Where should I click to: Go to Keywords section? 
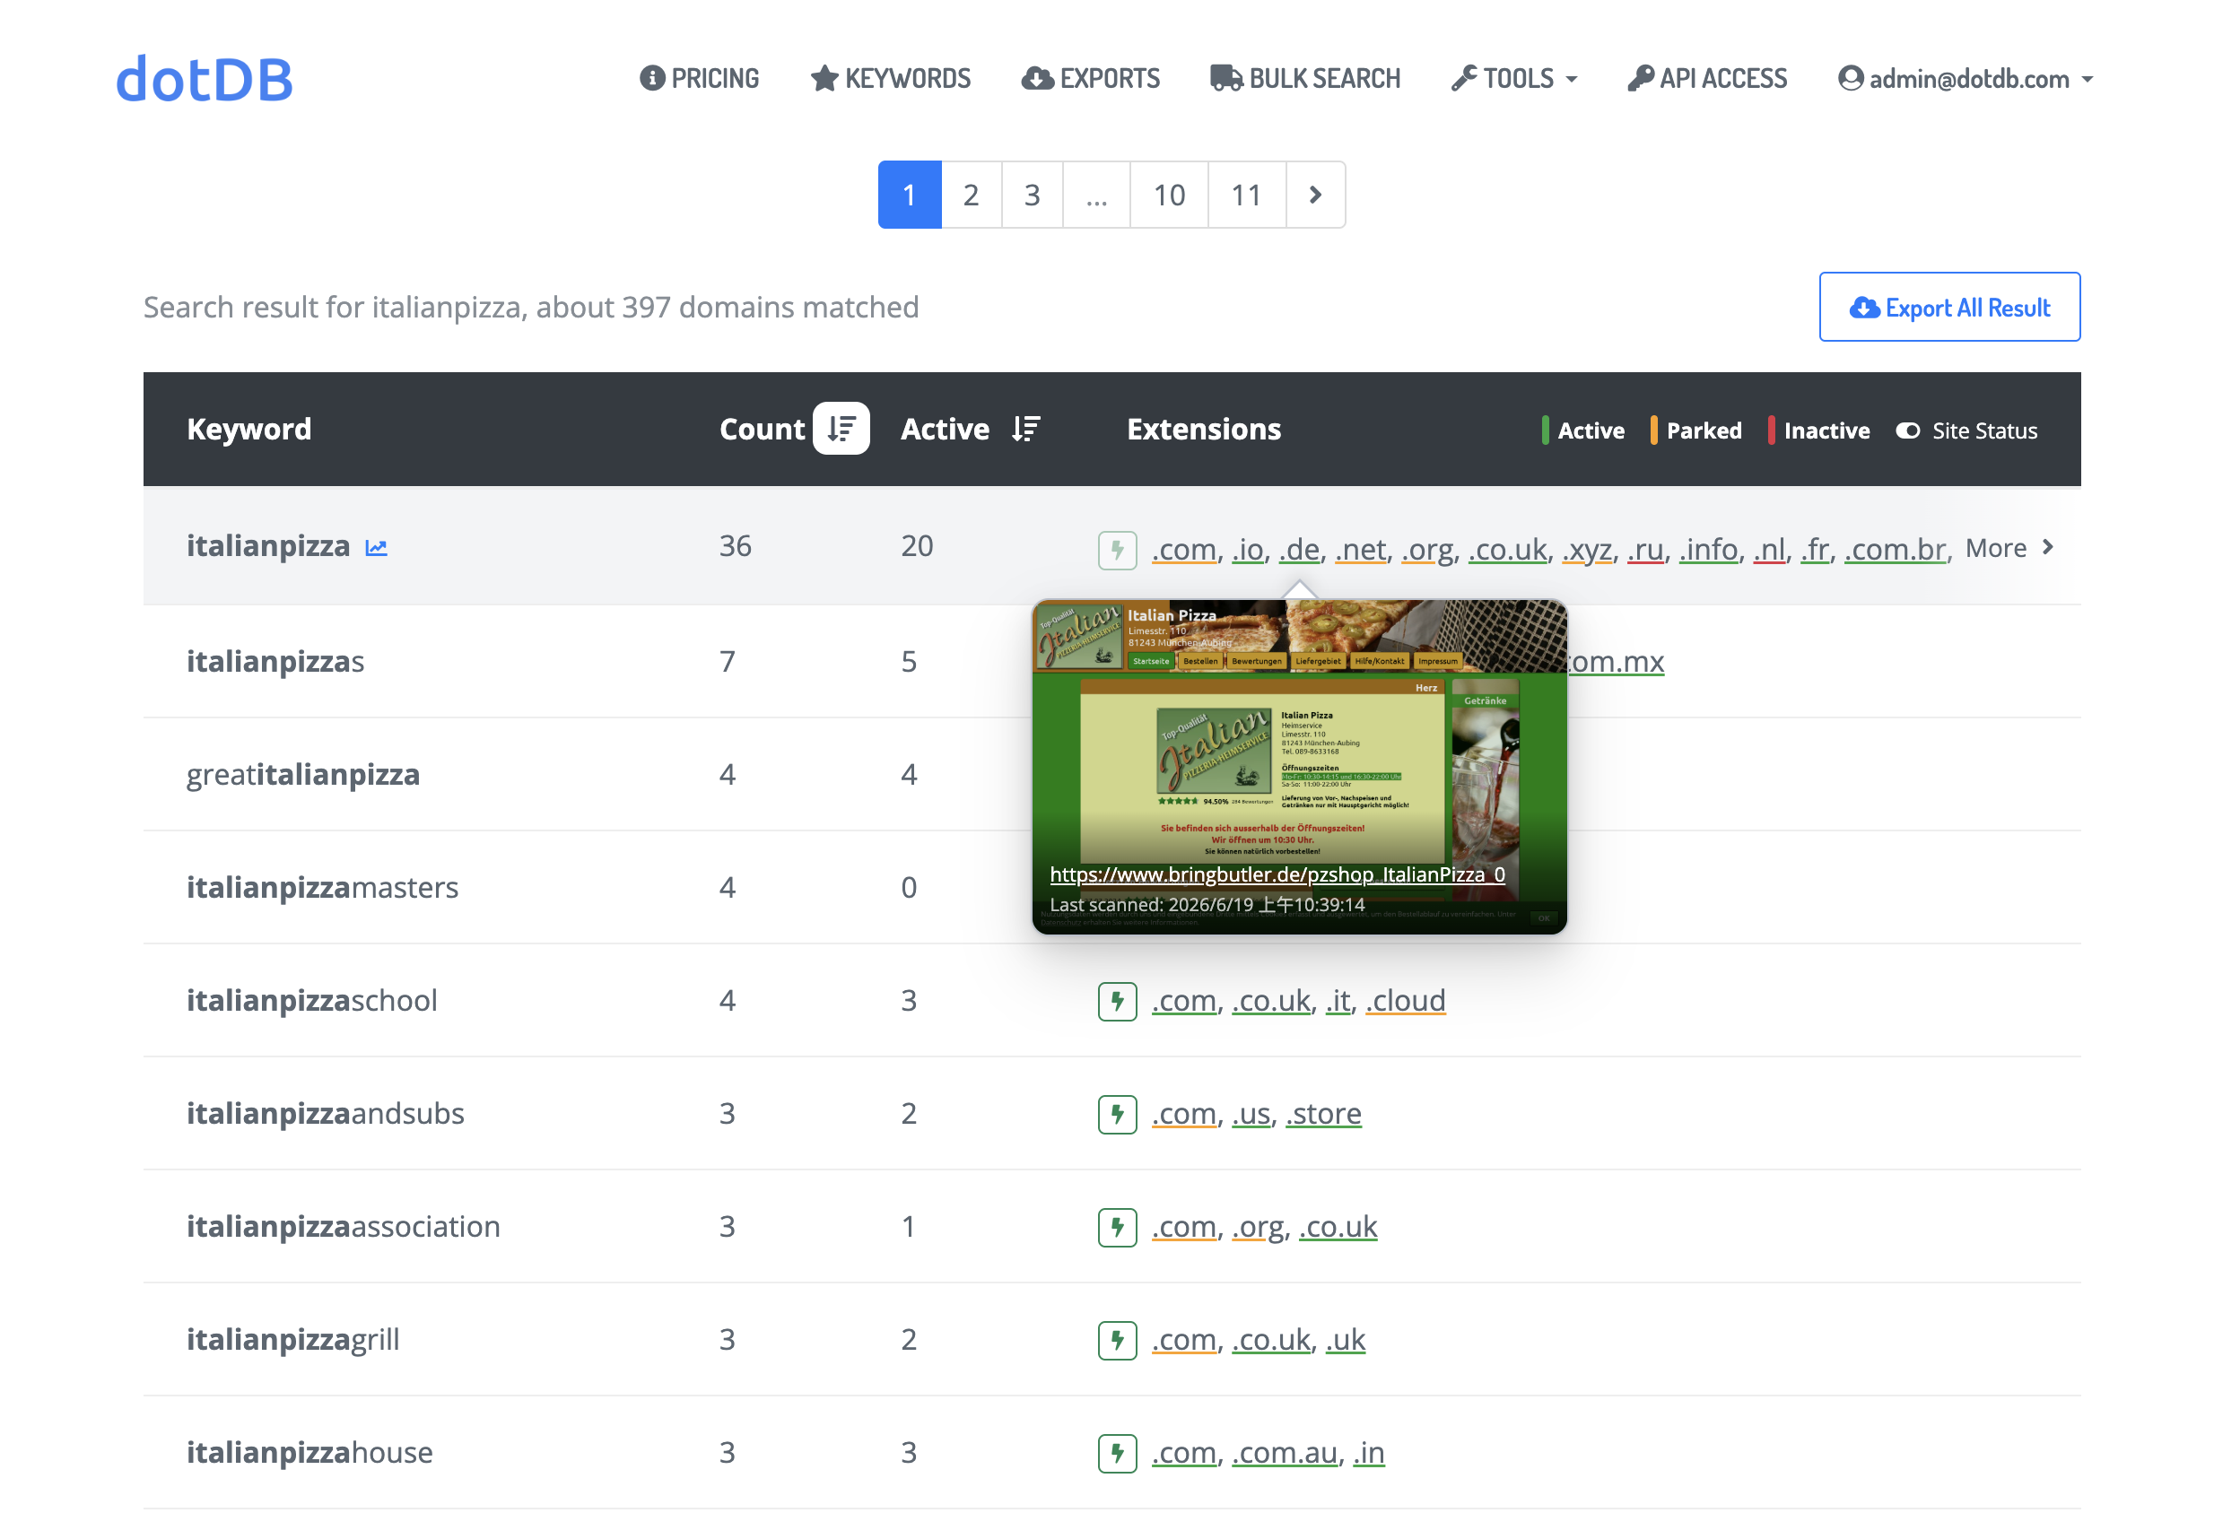pos(890,78)
